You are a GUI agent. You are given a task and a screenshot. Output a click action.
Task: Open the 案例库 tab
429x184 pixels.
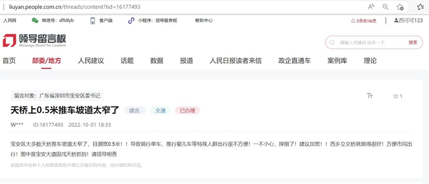tap(337, 61)
